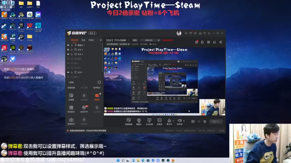The width and height of the screenshot is (291, 163).
Task: Open settings gear on orange danmaku tool
Action: [x=100, y=94]
